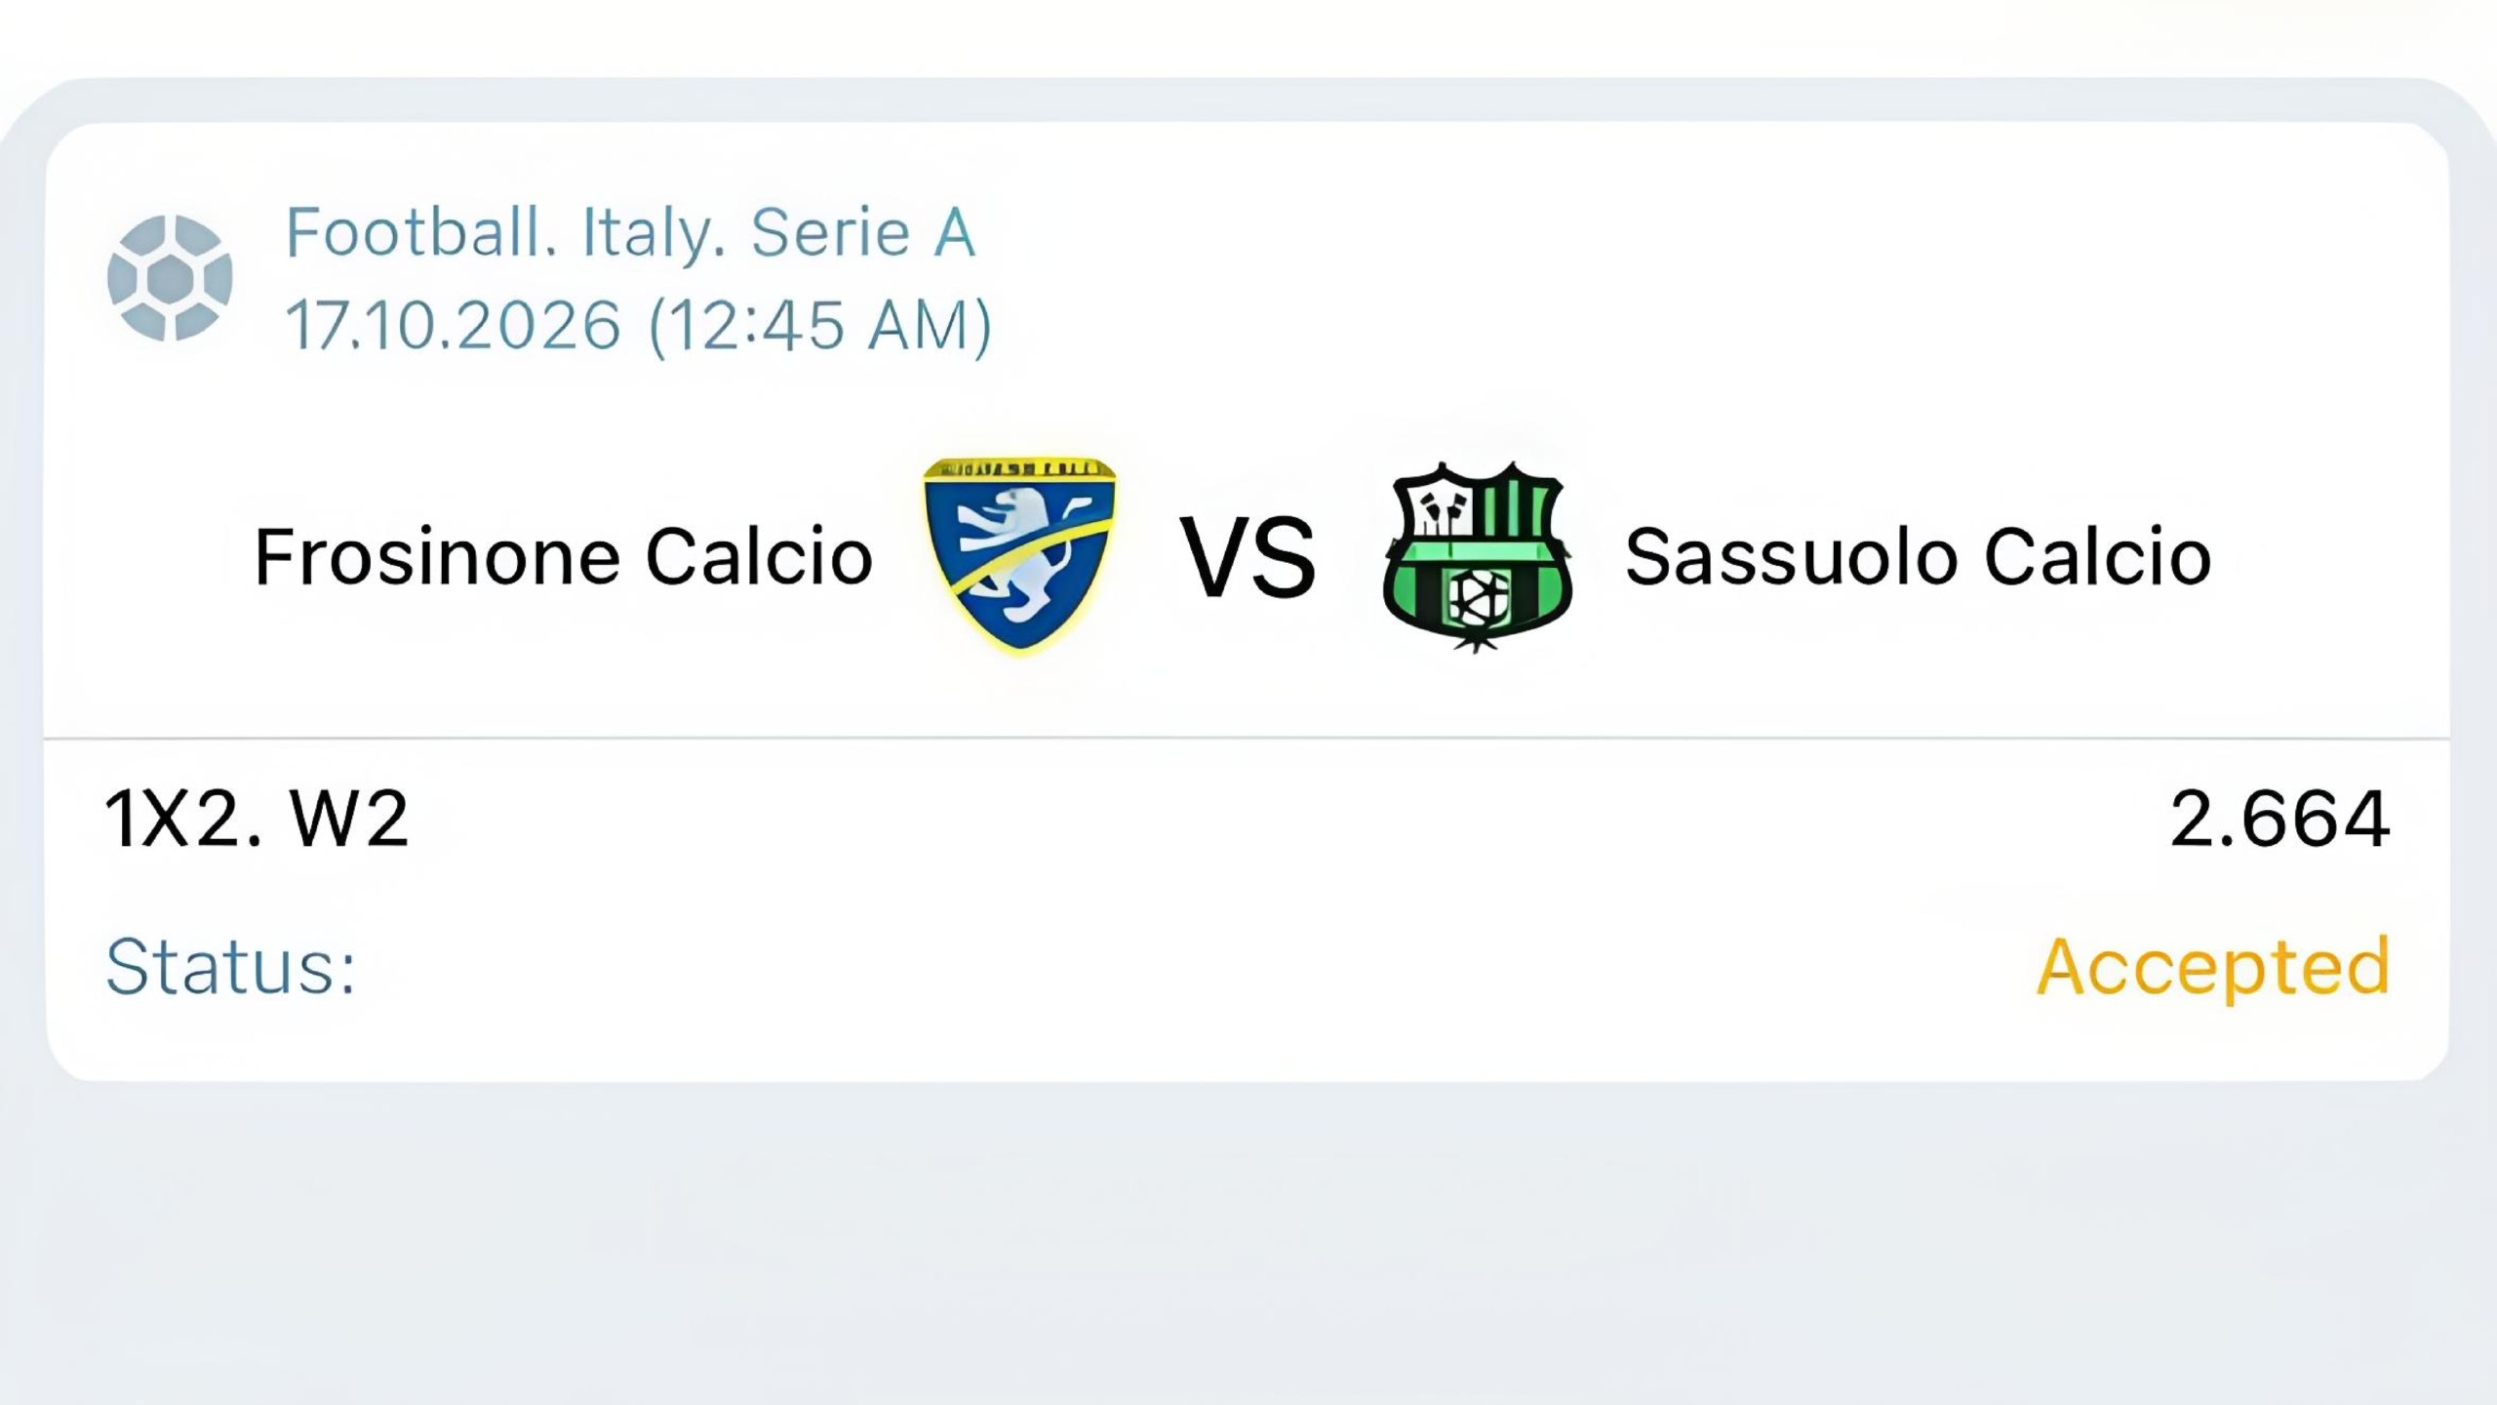
Task: Click the match date 17.10.2026 (12:45 AM)
Action: tap(639, 326)
